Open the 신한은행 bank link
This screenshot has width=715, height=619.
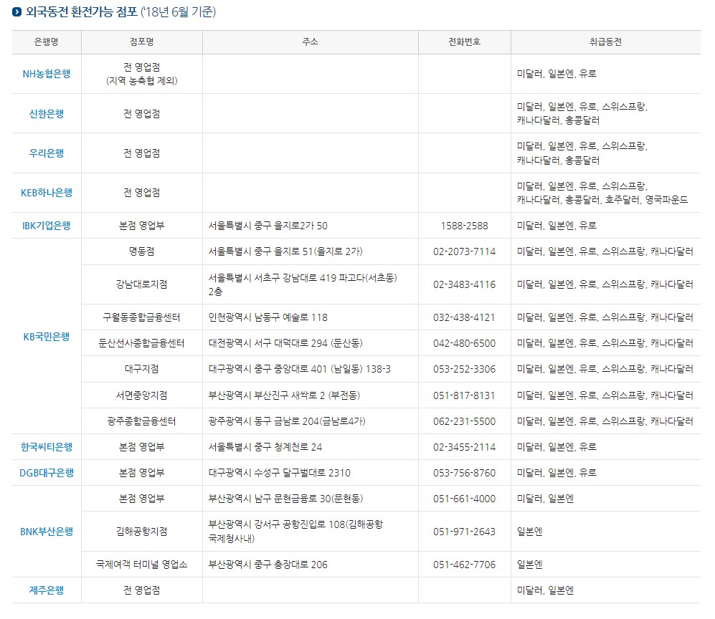tap(47, 113)
